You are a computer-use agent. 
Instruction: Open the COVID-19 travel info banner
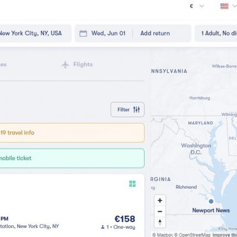tap(72, 133)
